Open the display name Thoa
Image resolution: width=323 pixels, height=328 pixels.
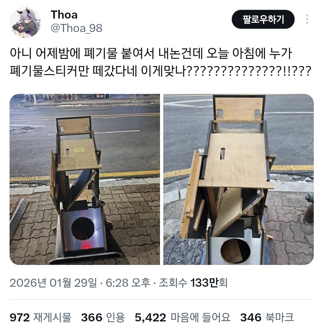(64, 15)
